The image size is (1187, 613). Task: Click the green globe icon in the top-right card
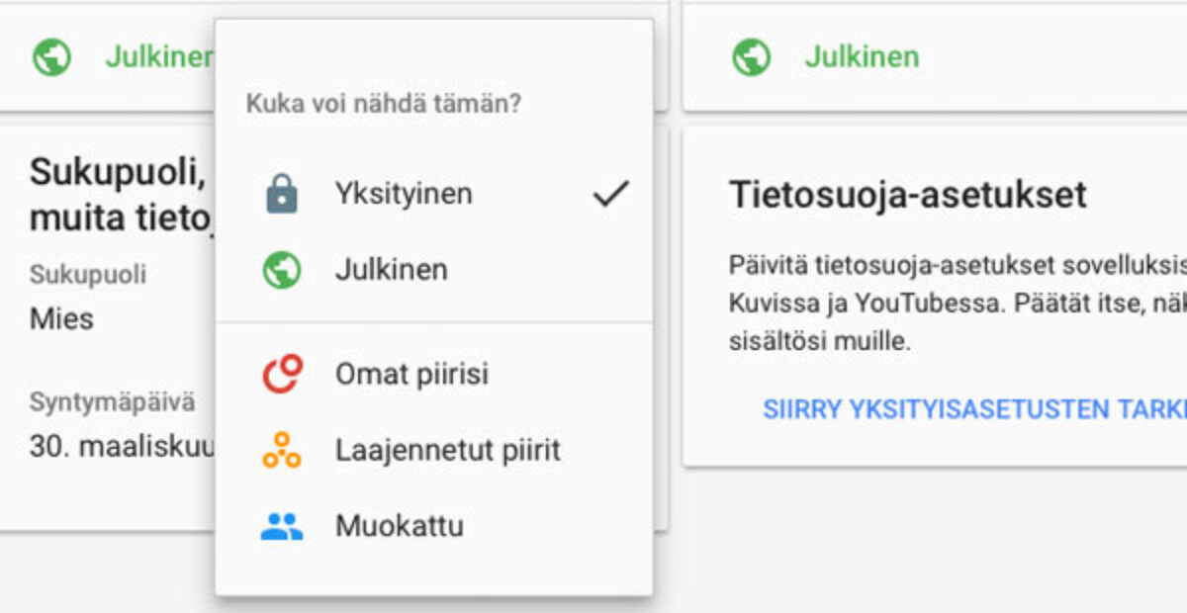coord(751,57)
